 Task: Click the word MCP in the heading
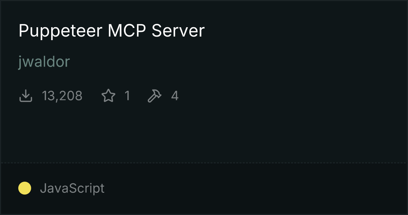point(127,30)
